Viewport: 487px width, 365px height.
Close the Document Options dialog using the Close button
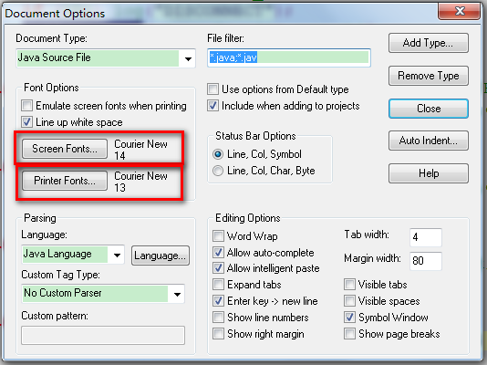[x=429, y=109]
